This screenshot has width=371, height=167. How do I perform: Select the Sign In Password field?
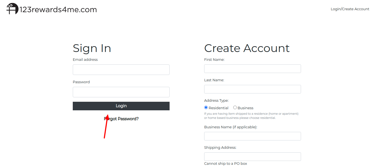point(121,92)
